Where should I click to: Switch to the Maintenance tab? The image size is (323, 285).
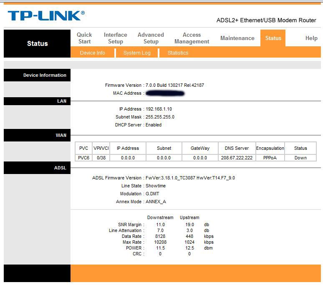tap(237, 38)
